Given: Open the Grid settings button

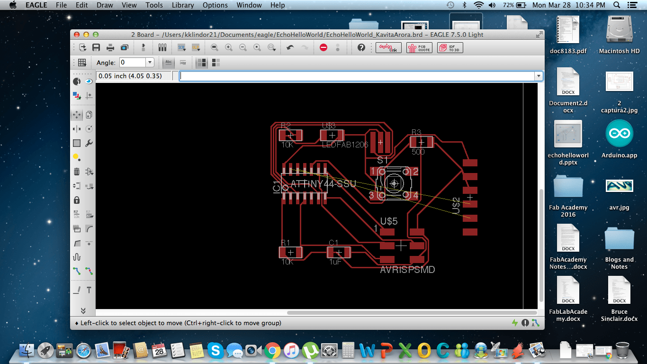Looking at the screenshot, I should coord(82,63).
